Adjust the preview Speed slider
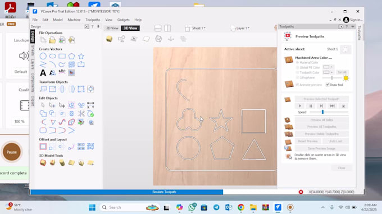This screenshot has height=214, width=382. pyautogui.click(x=322, y=112)
